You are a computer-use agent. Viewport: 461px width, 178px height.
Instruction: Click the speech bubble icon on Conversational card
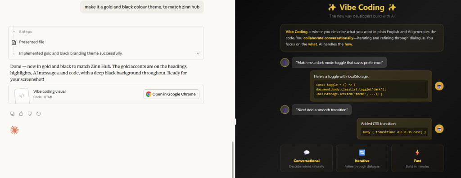click(x=306, y=152)
